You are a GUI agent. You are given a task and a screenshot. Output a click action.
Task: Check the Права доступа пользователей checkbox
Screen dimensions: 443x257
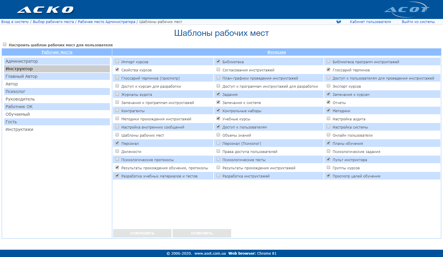coord(218,151)
